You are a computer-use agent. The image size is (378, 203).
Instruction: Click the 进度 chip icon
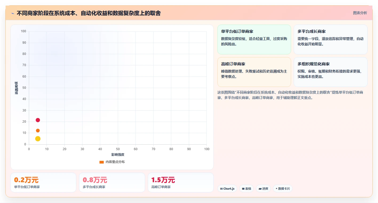pos(260,189)
